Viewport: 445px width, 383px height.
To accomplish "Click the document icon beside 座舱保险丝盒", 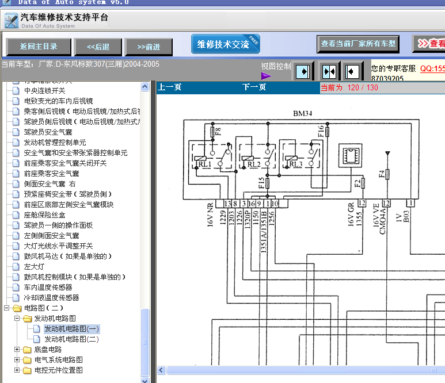I will pos(16,215).
